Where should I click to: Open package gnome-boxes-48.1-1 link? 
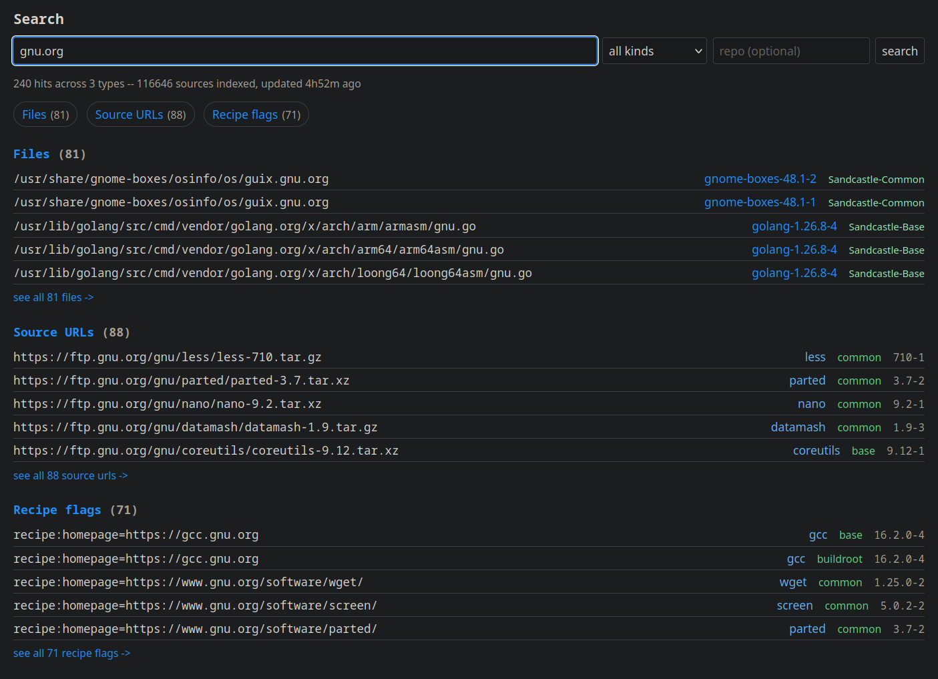[760, 202]
